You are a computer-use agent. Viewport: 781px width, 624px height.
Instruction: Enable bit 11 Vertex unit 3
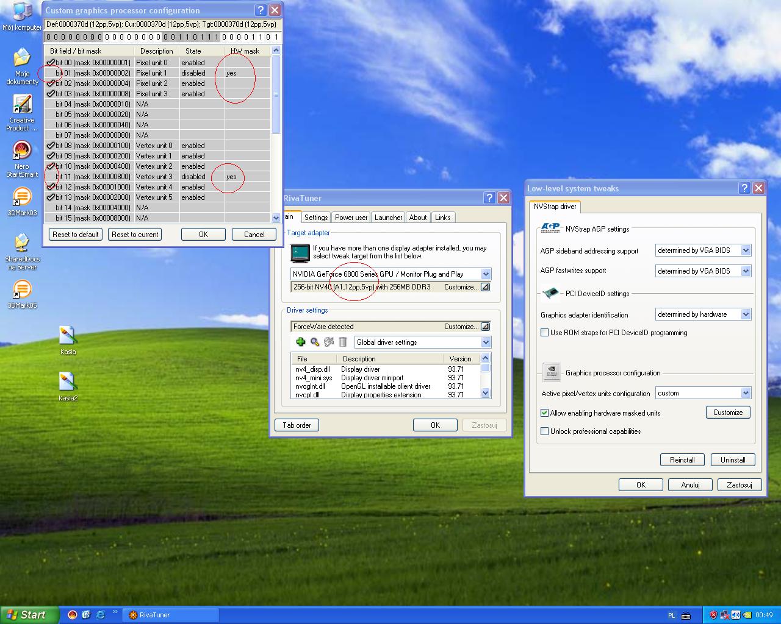click(51, 177)
